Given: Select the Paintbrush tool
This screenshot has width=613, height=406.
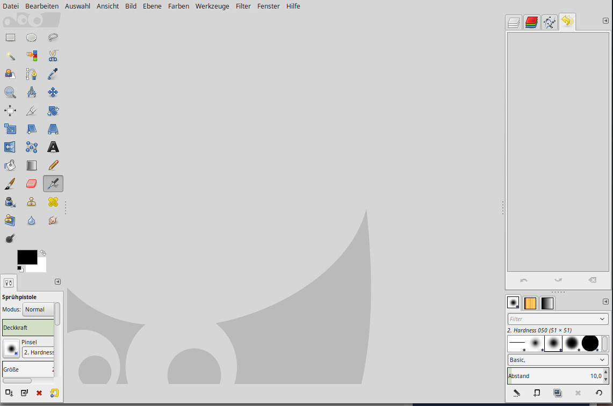Looking at the screenshot, I should (10, 184).
